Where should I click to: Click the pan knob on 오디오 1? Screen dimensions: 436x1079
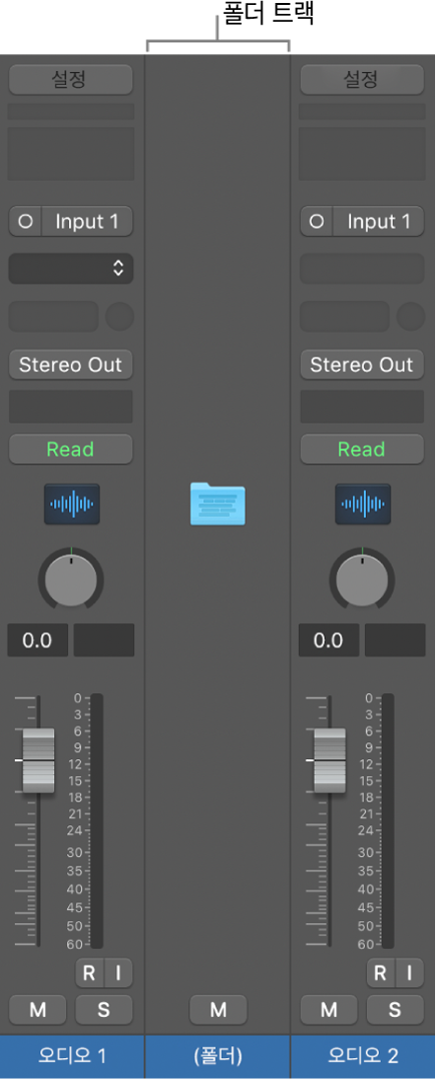[72, 578]
